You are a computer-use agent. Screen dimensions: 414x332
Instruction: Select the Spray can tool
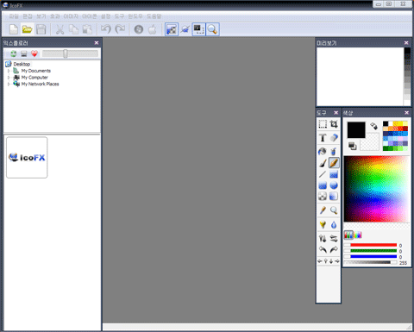(334, 151)
